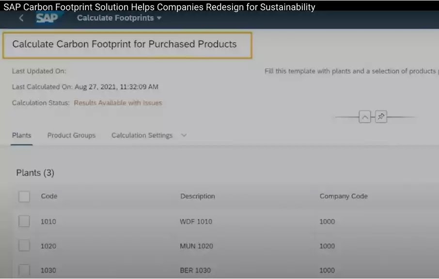439x279 pixels.
Task: Click the Company Code column header
Action: [344, 196]
